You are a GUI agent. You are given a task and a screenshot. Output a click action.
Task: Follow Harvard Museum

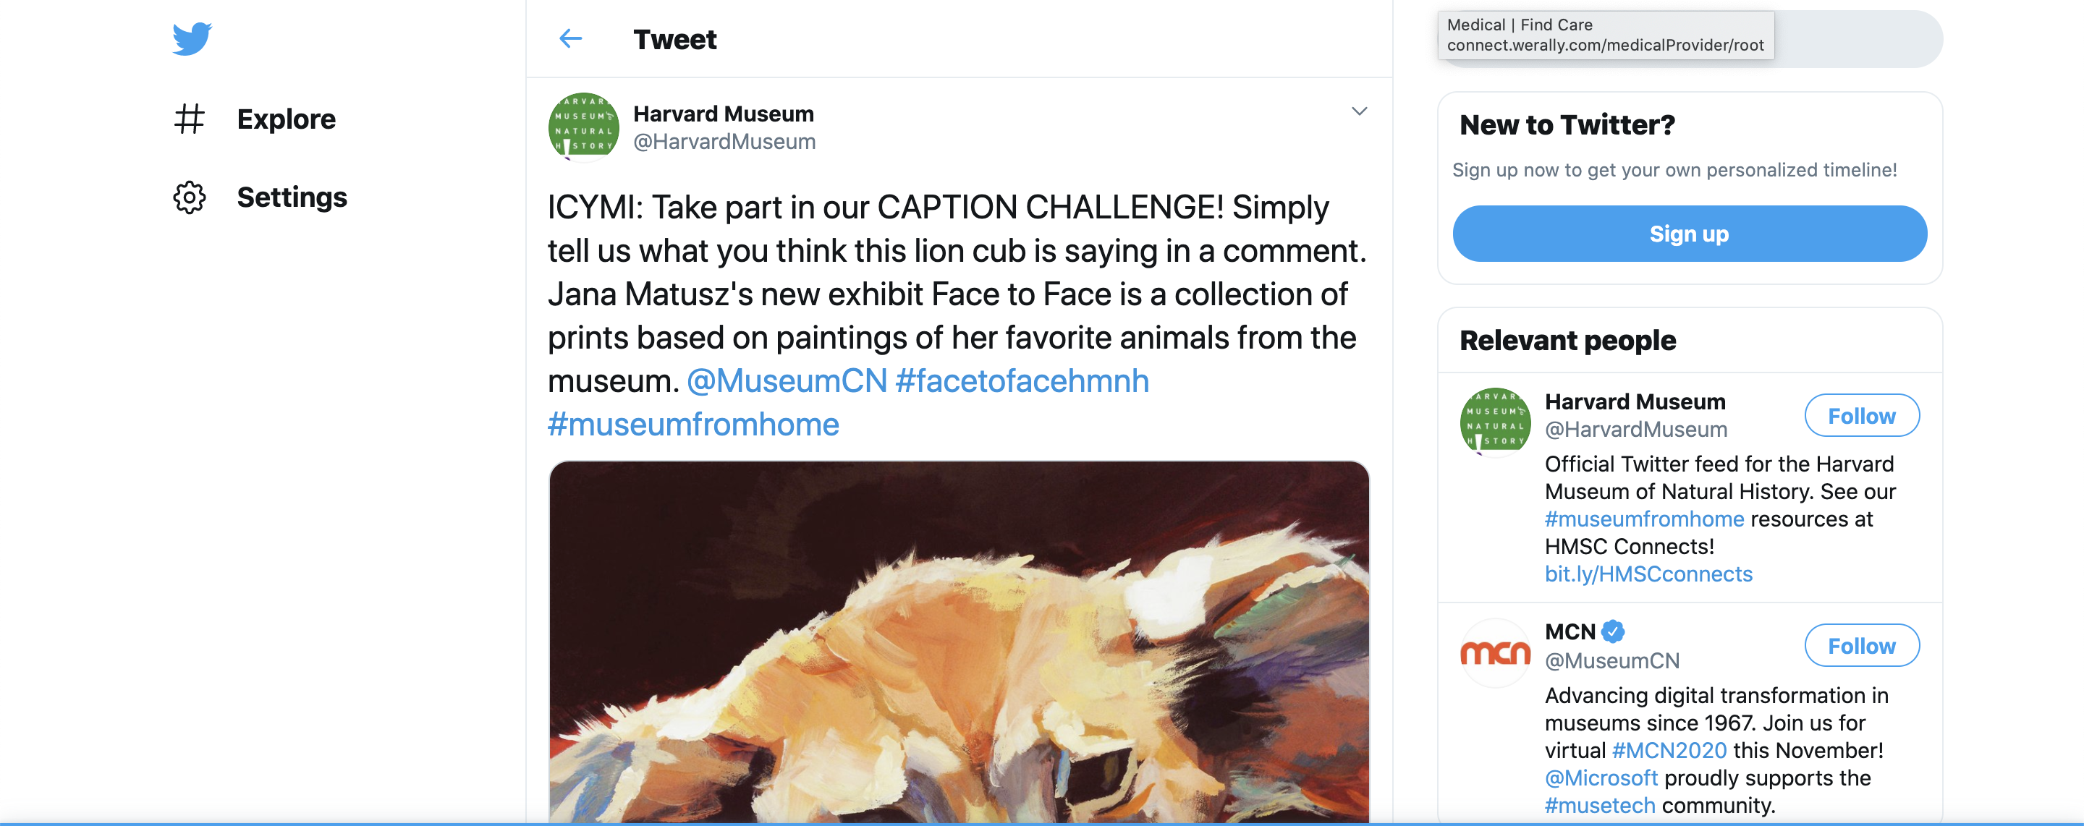(1860, 416)
